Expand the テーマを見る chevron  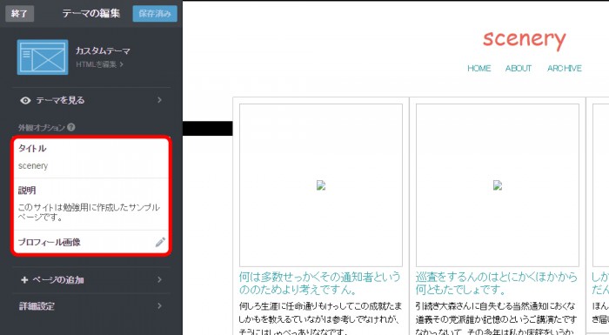click(x=159, y=100)
